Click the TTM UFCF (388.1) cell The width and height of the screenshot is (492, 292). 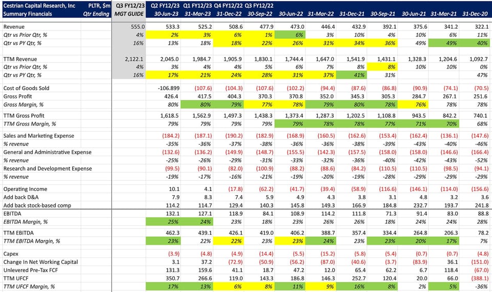[x=480, y=278]
